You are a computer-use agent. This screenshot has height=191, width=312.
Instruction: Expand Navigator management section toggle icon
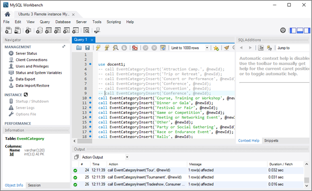[64, 46]
